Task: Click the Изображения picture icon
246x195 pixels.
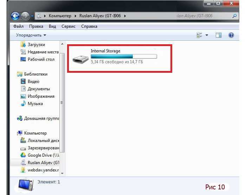Action: tap(23, 96)
